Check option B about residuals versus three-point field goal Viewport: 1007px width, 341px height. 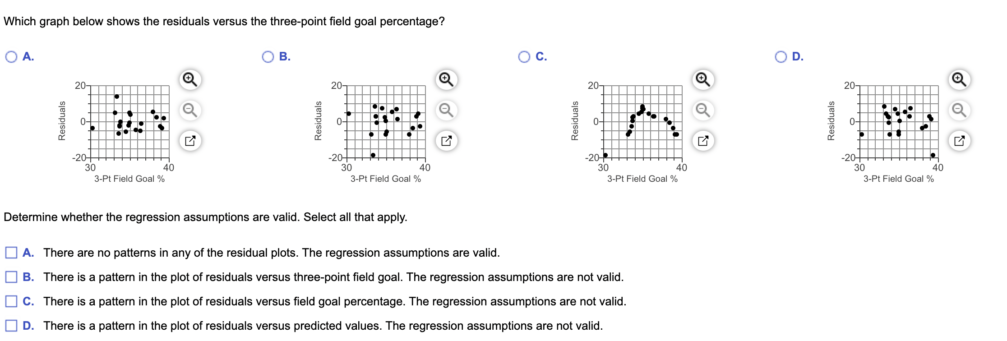click(x=11, y=277)
